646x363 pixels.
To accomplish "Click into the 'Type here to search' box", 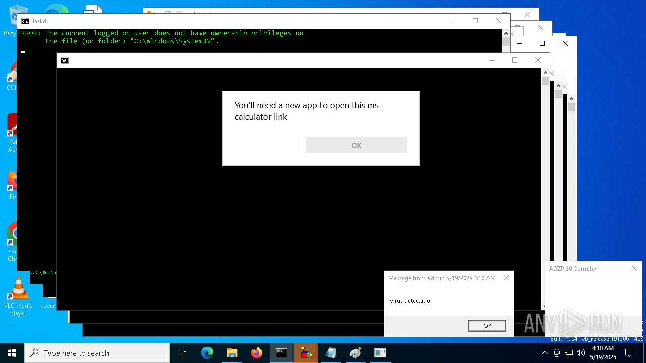I will pos(97,353).
